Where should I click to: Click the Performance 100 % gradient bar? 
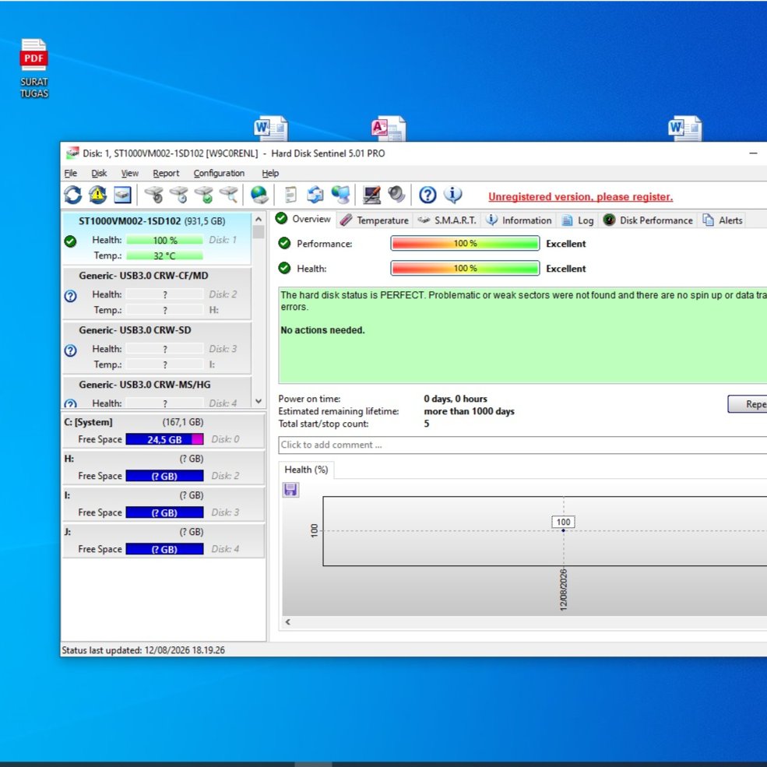[x=465, y=243]
